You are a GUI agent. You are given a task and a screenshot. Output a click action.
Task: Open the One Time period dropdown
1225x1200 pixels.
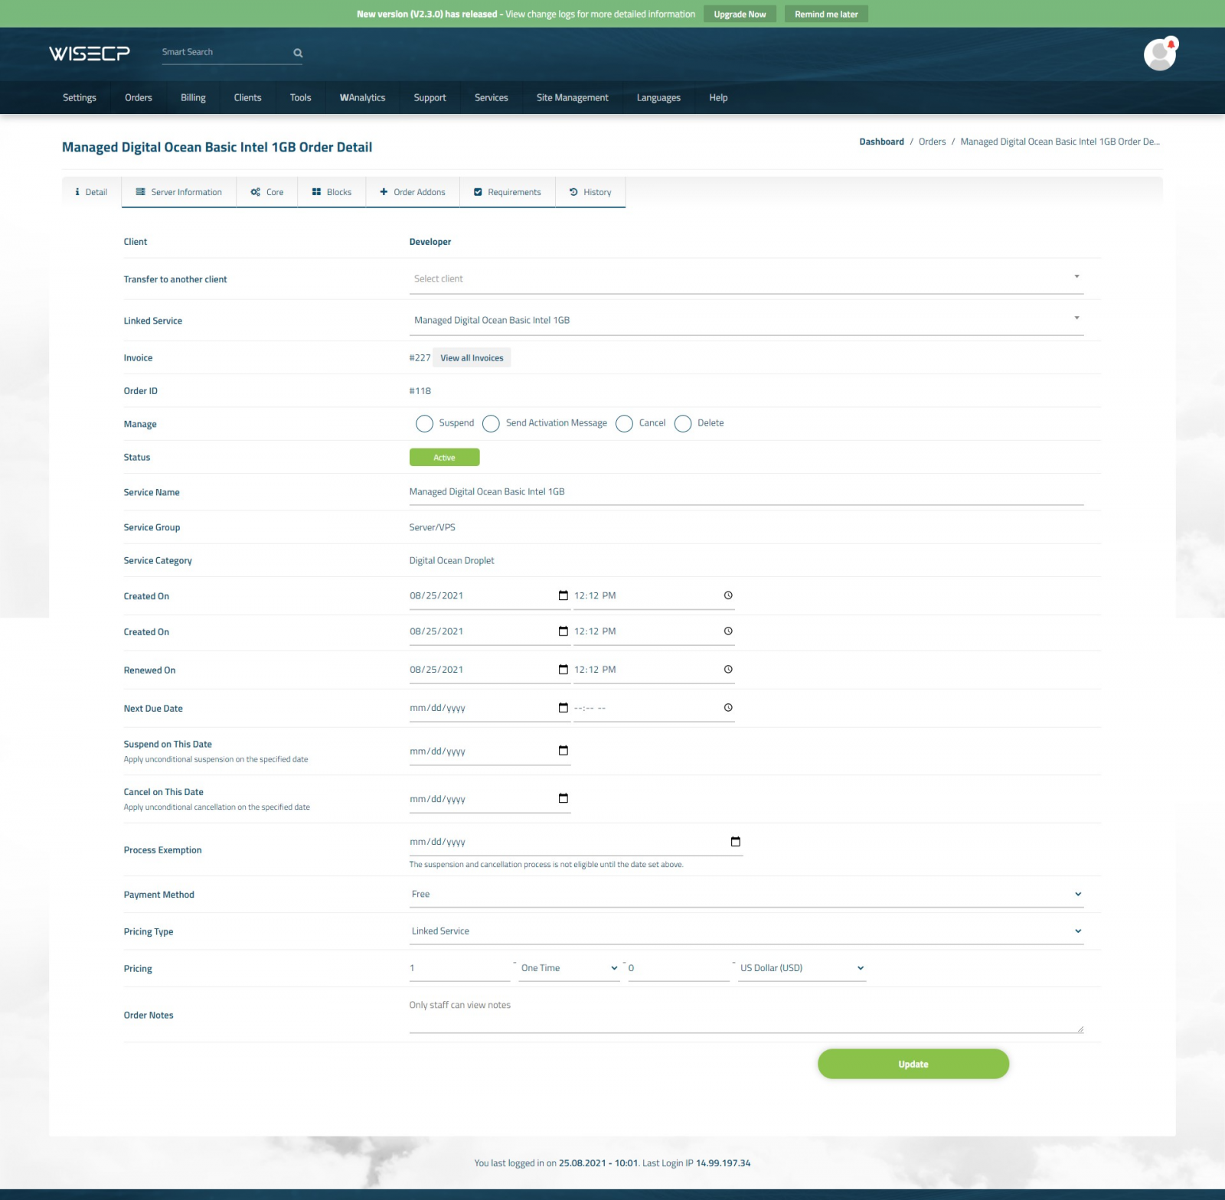pos(569,968)
